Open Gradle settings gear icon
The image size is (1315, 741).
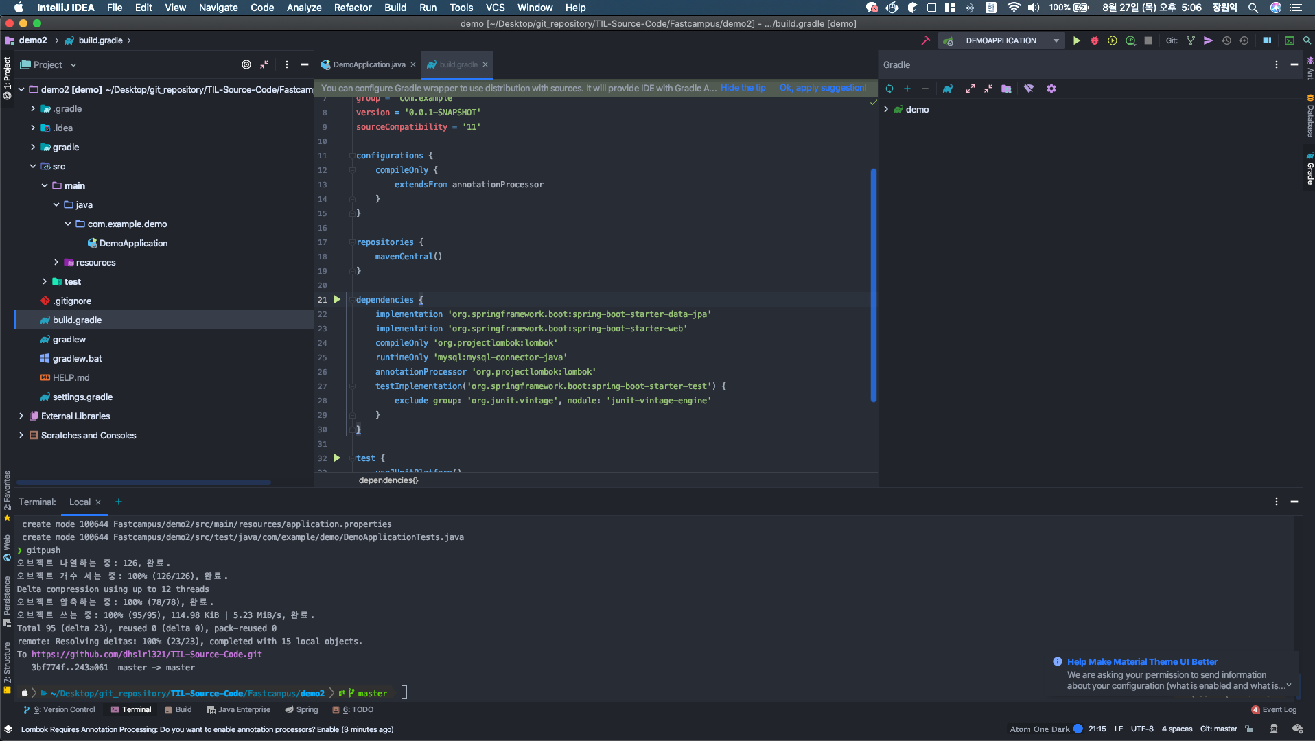[x=1051, y=89]
